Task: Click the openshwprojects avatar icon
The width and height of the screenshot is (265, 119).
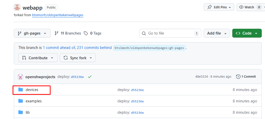Action: pyautogui.click(x=20, y=77)
